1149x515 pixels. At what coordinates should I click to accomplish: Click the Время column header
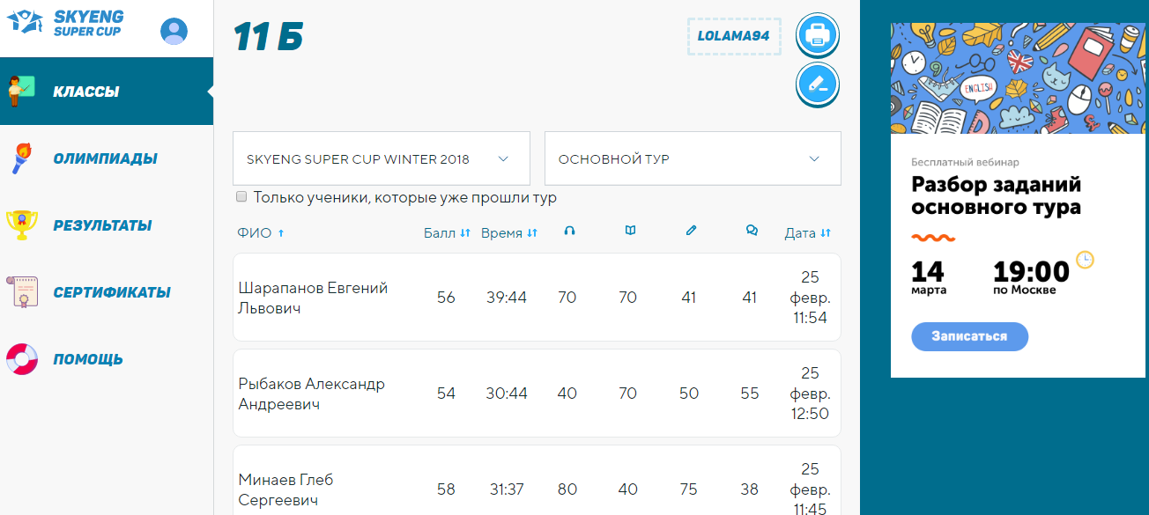(501, 233)
